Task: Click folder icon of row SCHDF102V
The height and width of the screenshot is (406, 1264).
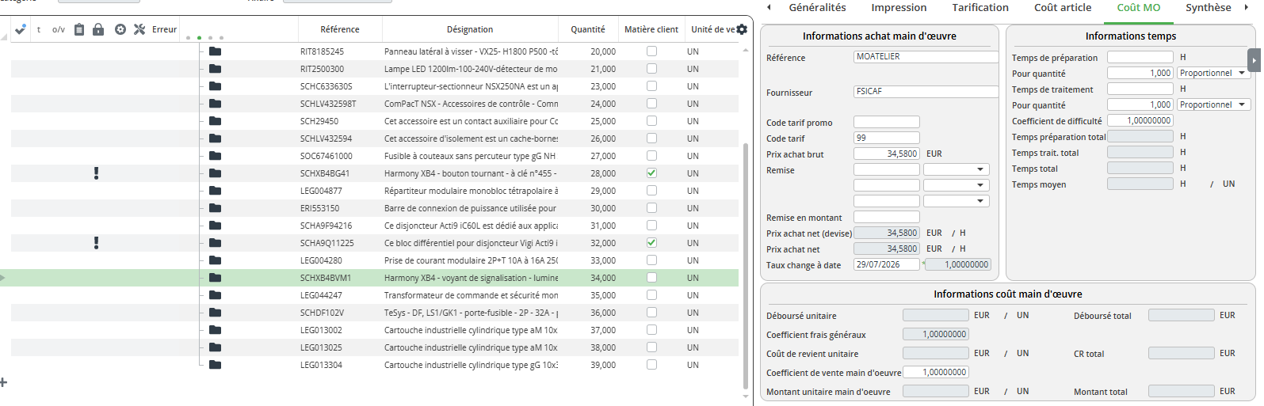Action: [215, 313]
